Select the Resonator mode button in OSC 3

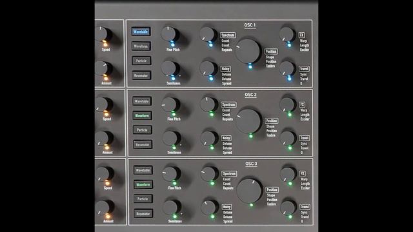[x=143, y=213]
